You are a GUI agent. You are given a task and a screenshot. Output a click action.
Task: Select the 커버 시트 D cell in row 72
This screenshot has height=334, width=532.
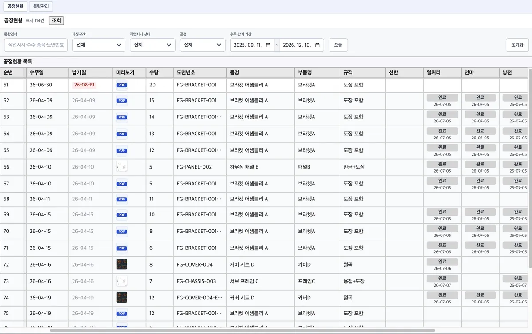pyautogui.click(x=260, y=265)
